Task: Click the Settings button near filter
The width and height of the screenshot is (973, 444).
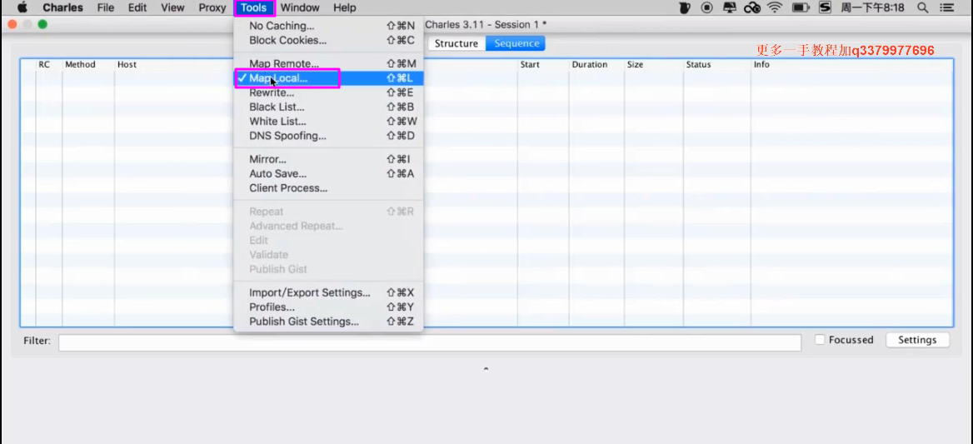Action: (x=917, y=340)
